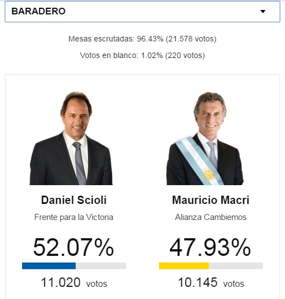Click the Argentine sash on Macri's photo

(199, 161)
